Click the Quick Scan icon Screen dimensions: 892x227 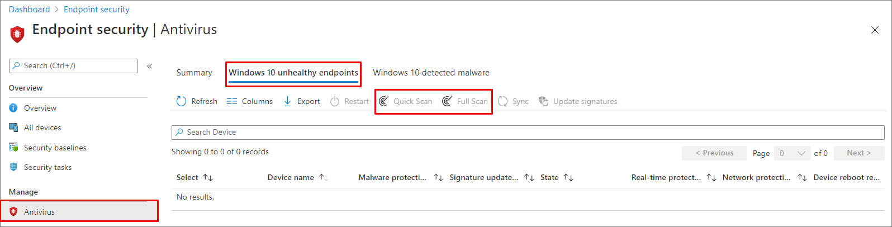coord(383,101)
